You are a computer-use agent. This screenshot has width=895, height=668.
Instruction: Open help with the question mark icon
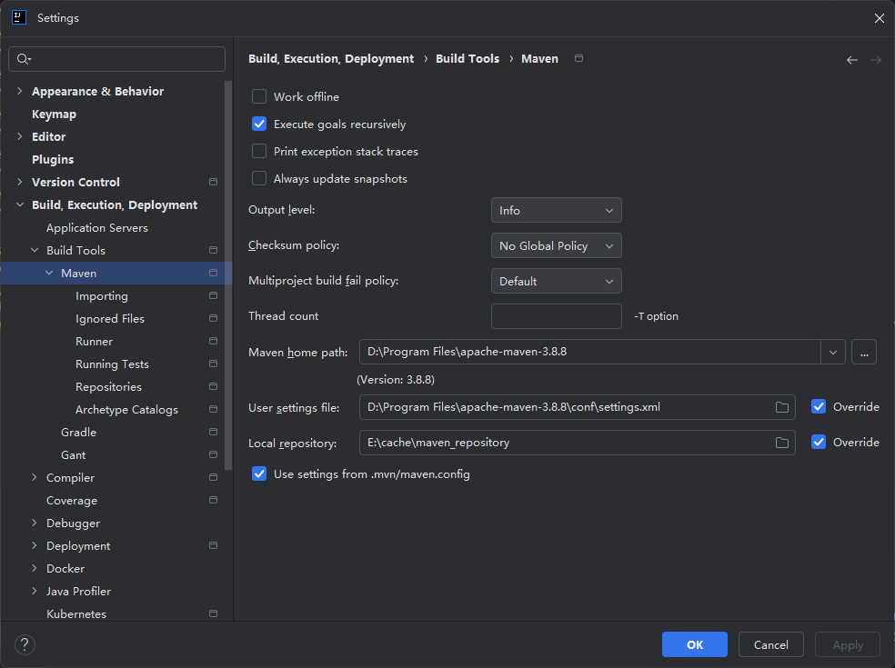25,644
